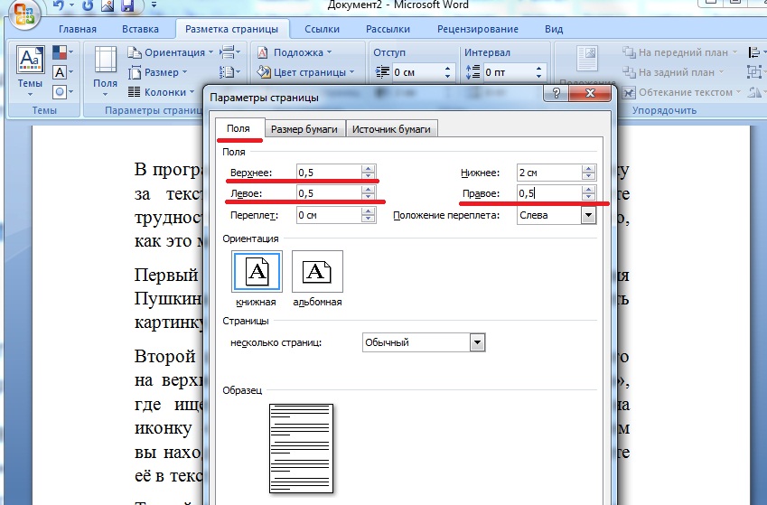Open the Цвет страницы page color menu
The image size is (767, 505).
(x=305, y=72)
